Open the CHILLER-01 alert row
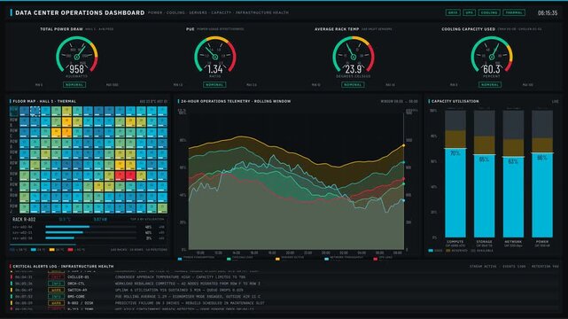This screenshot has height=319, width=568. click(x=284, y=277)
